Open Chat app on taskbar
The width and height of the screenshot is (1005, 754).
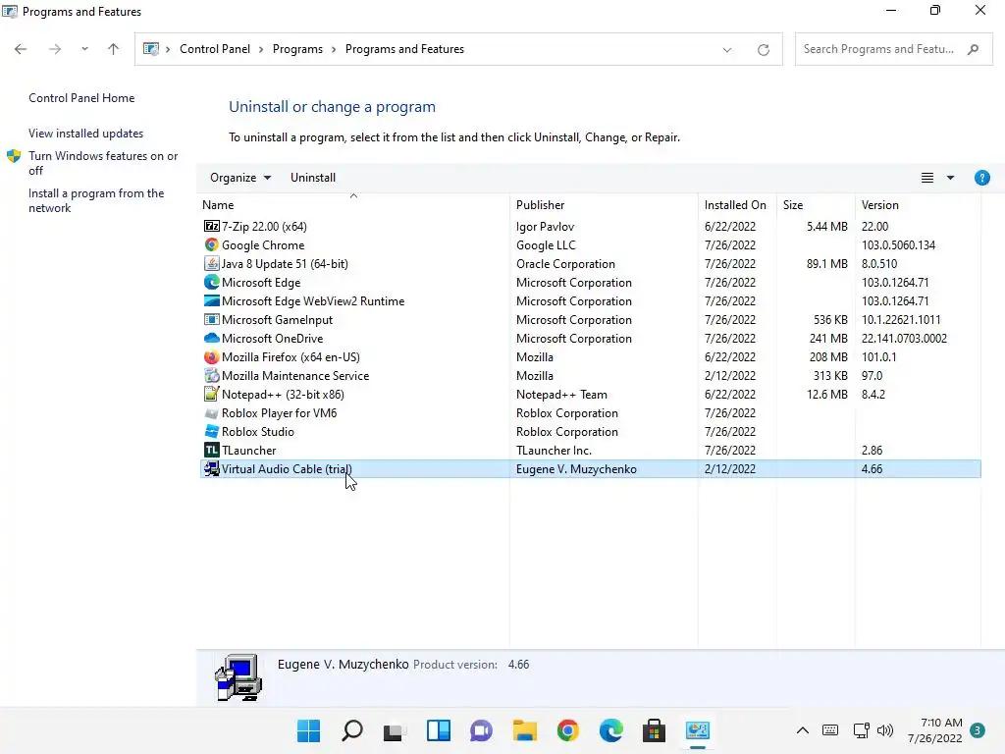coord(481,730)
